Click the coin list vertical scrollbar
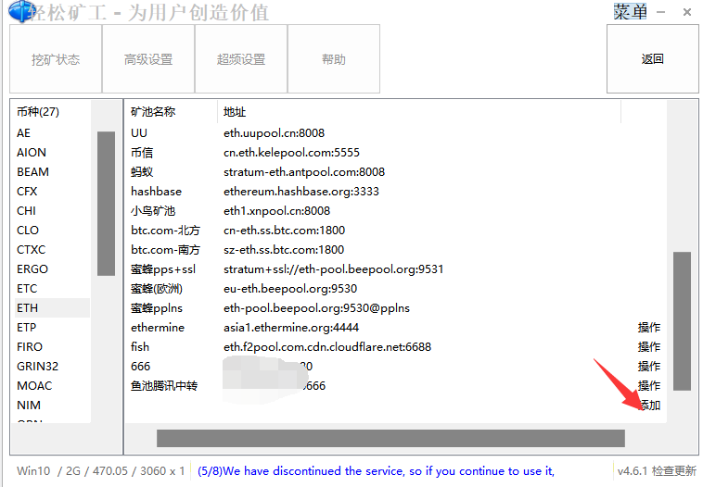Image resolution: width=703 pixels, height=487 pixels. tap(107, 204)
